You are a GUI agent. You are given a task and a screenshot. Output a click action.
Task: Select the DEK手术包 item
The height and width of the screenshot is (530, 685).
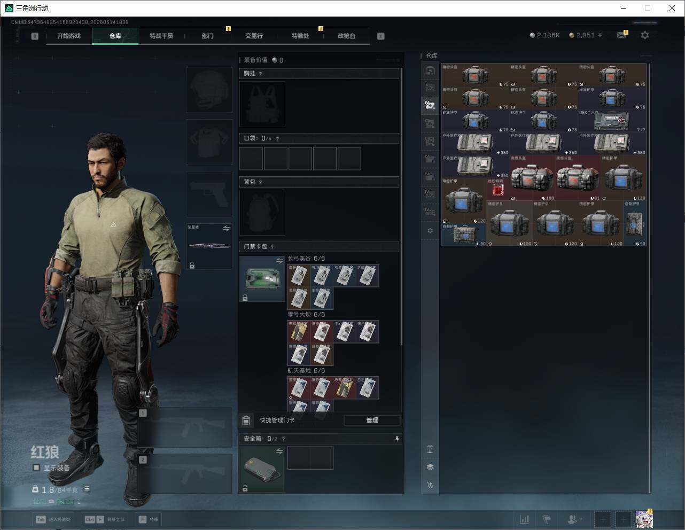612,121
